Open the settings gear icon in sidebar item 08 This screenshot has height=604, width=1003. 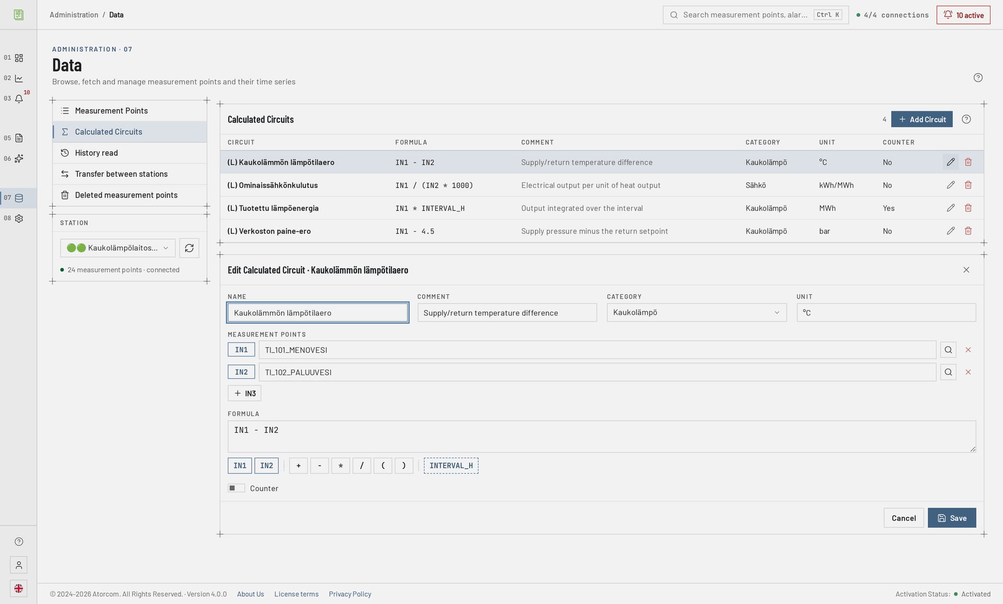point(19,219)
